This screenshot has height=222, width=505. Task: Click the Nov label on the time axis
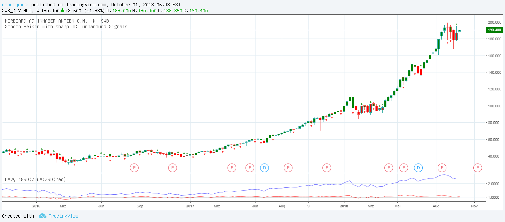[475, 206]
